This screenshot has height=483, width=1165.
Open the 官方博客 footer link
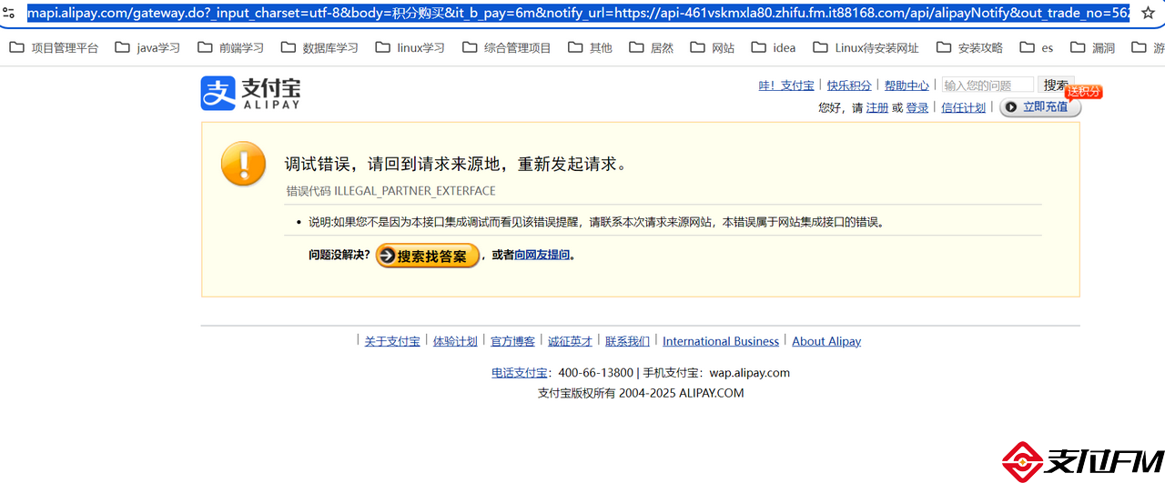(512, 341)
